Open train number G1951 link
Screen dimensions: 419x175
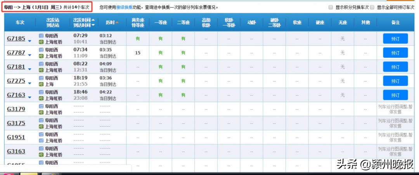[x=16, y=137]
